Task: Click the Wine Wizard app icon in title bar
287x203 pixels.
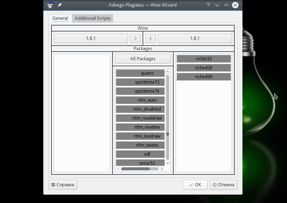Action: [x=51, y=5]
